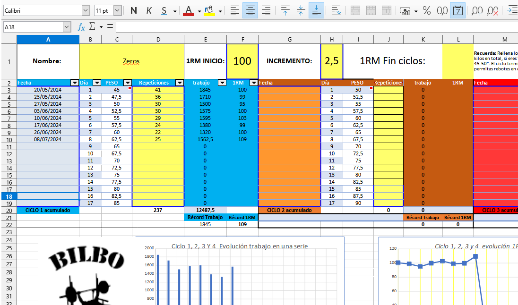Select the CICLO 2 acumulado cell

pos(289,210)
